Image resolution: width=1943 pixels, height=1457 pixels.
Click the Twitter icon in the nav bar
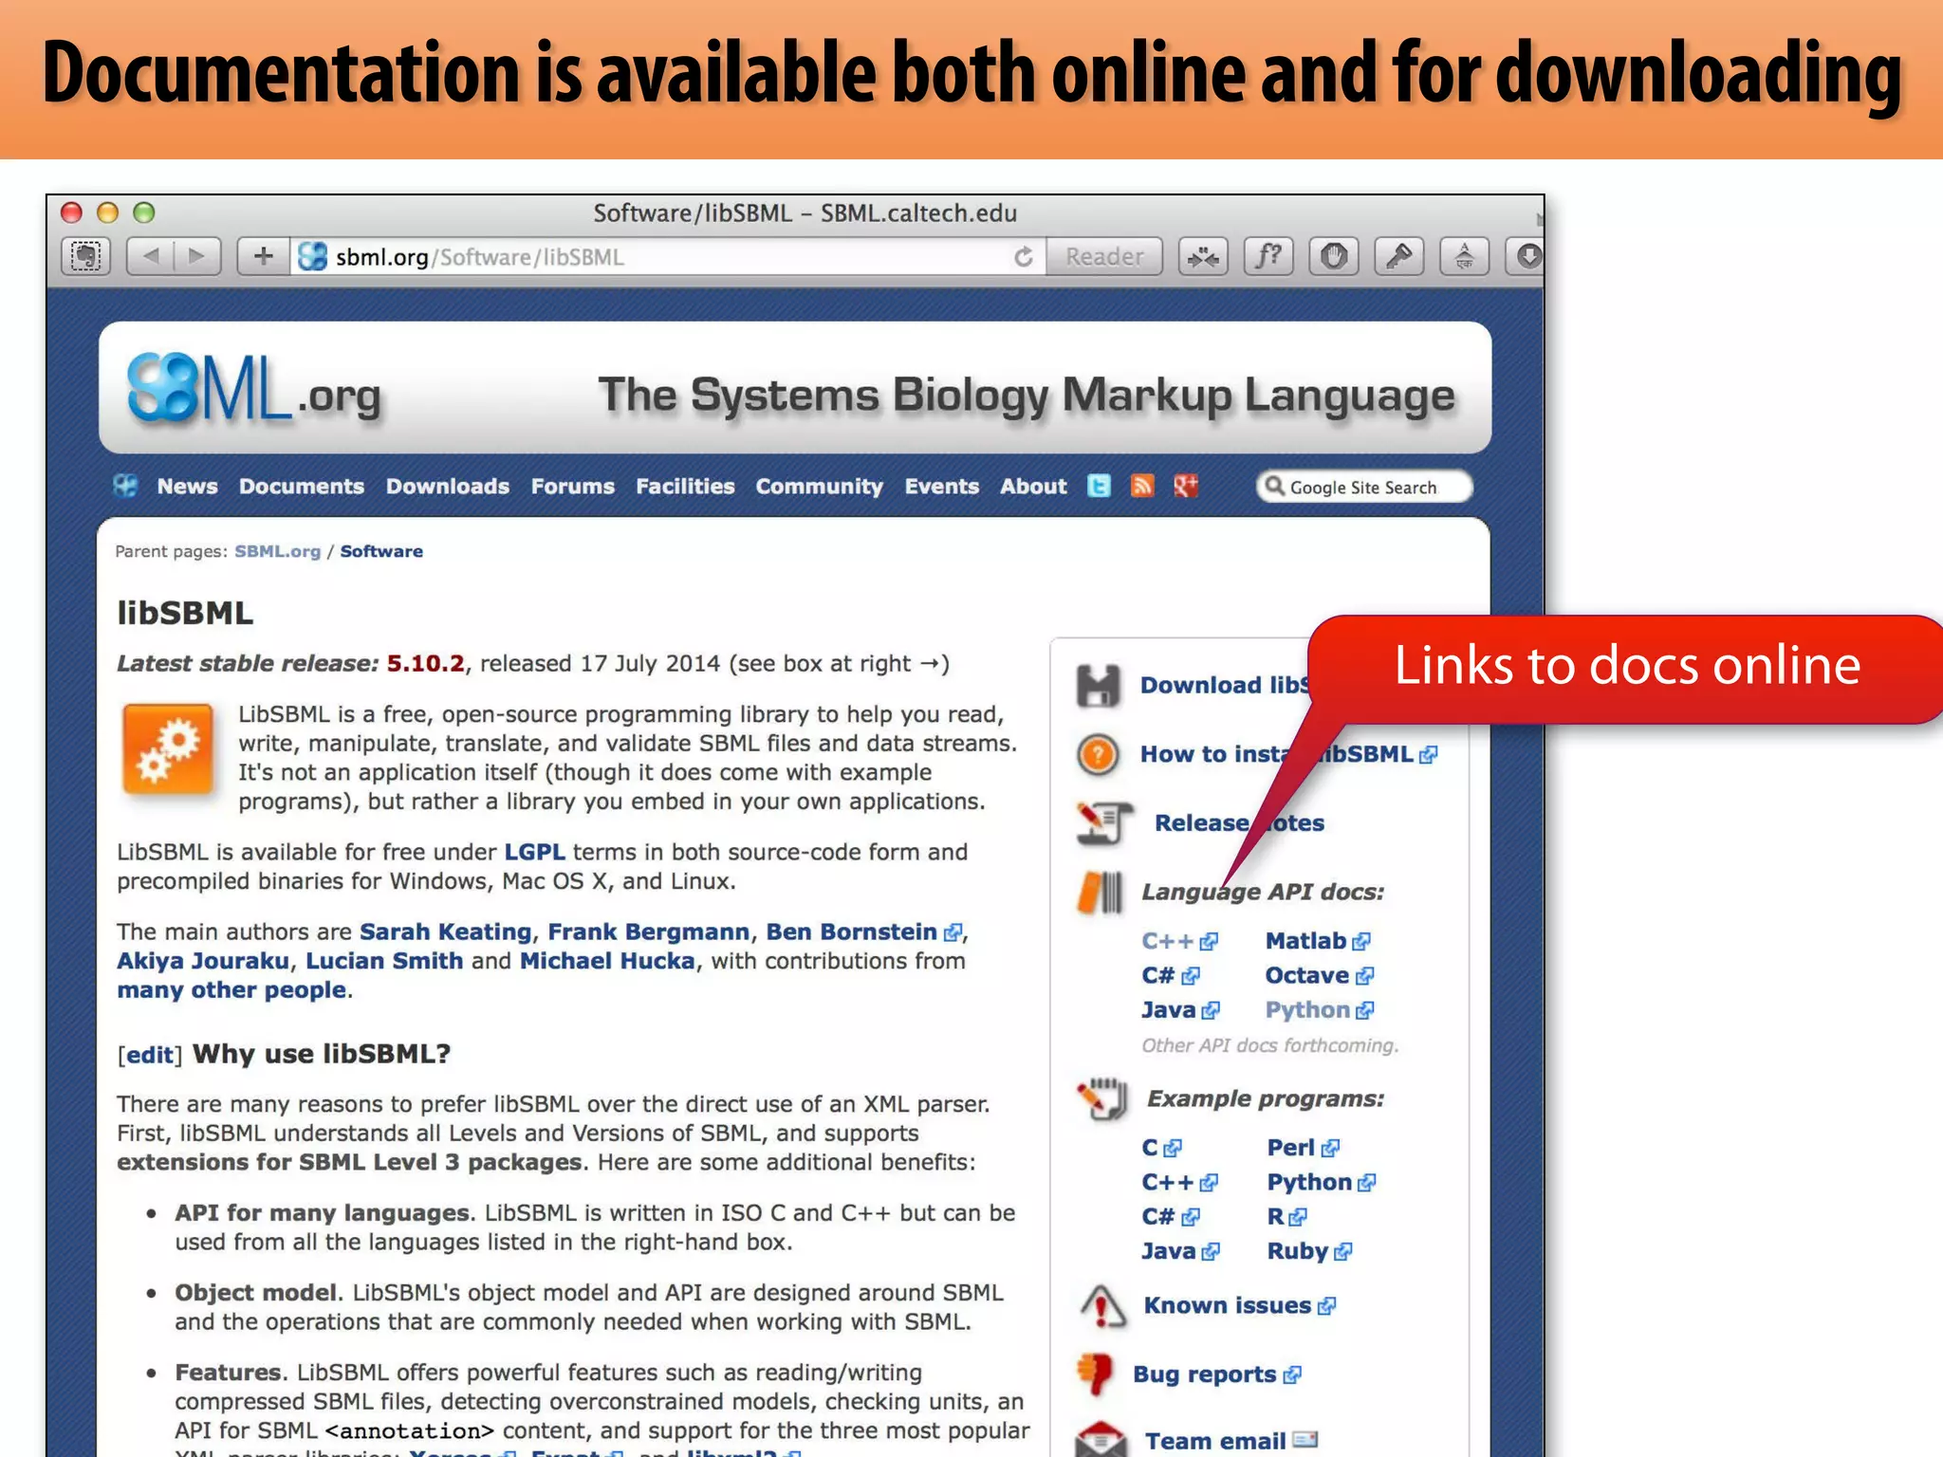point(1099,486)
